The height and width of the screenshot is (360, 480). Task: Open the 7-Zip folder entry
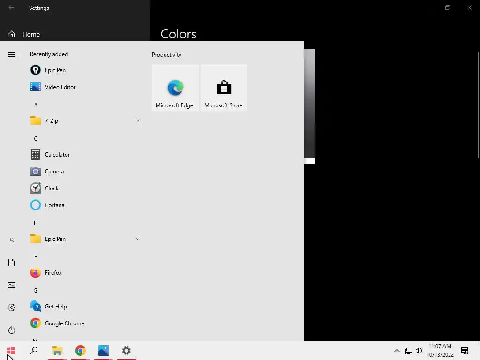tap(85, 120)
